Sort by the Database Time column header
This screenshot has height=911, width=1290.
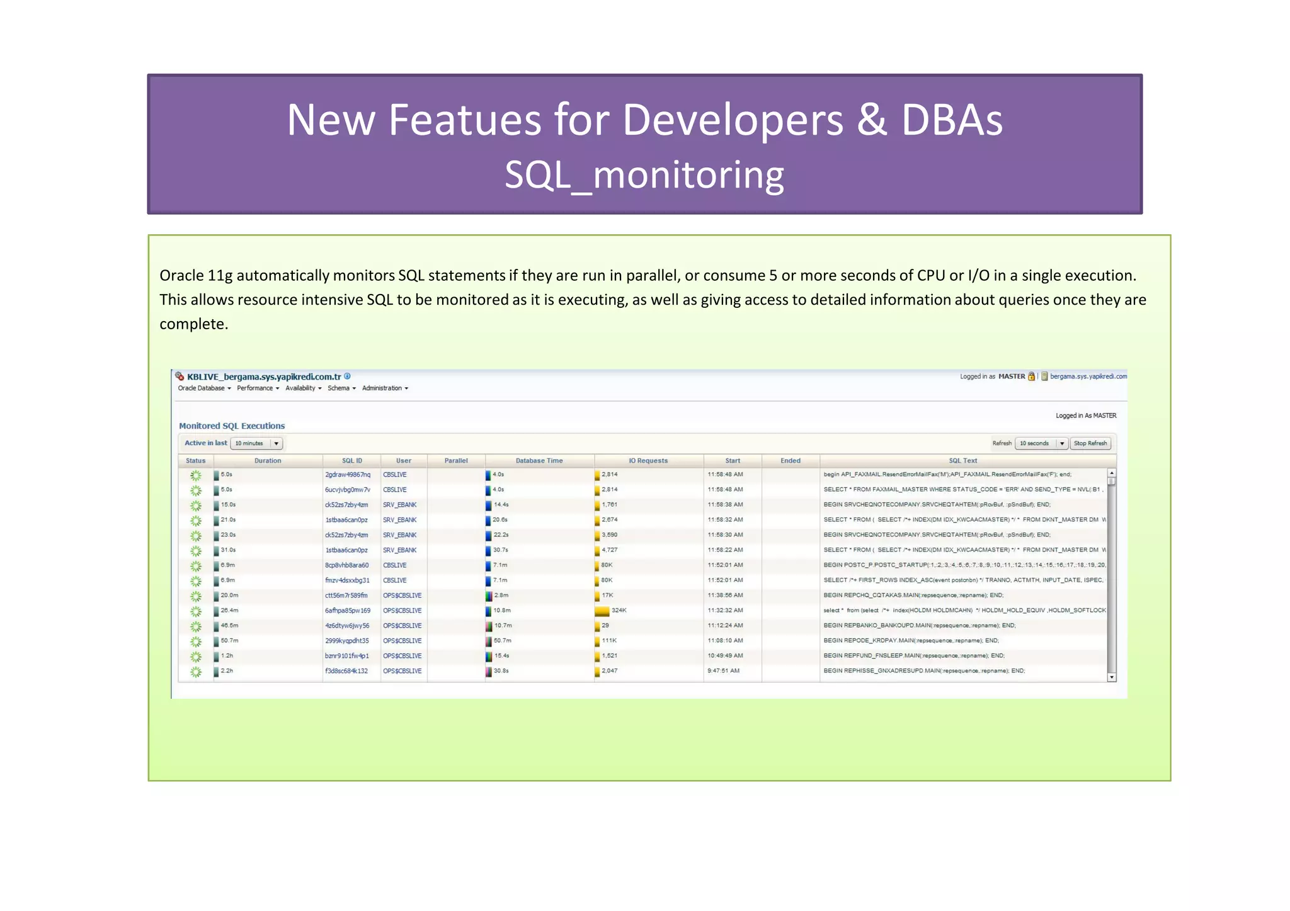[539, 461]
